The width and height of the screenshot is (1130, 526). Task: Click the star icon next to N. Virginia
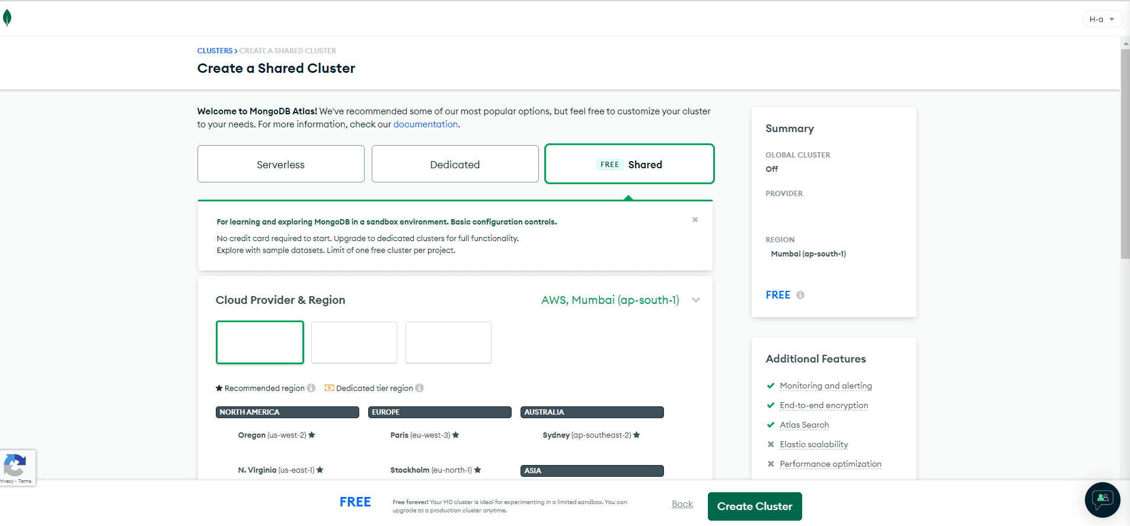click(320, 470)
